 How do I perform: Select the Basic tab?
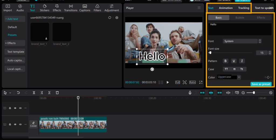tap(219, 18)
